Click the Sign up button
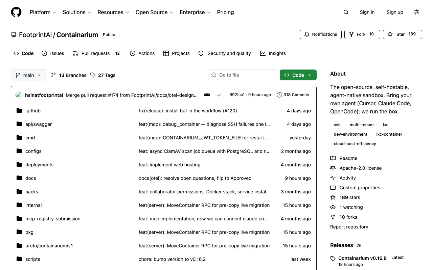This screenshot has height=270, width=433. (x=395, y=12)
